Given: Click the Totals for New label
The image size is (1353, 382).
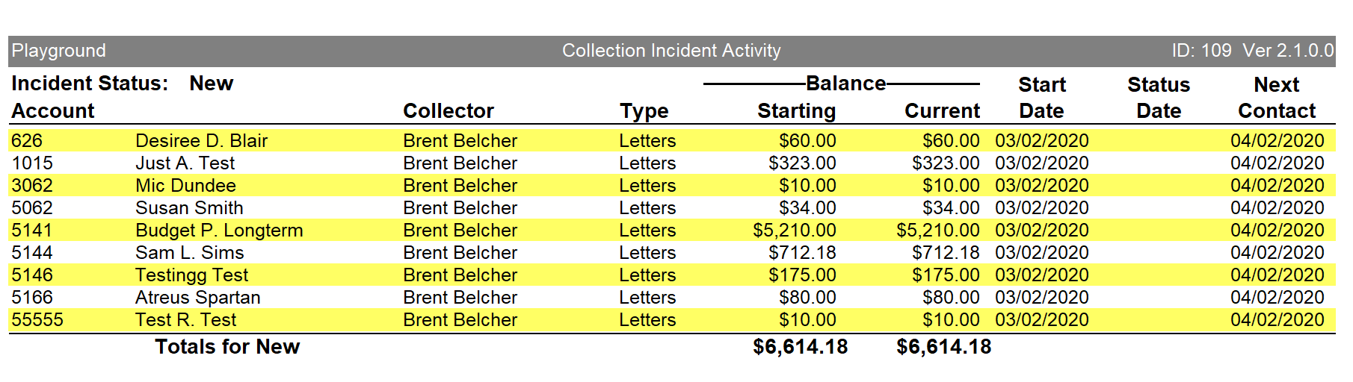Looking at the screenshot, I should [x=227, y=347].
